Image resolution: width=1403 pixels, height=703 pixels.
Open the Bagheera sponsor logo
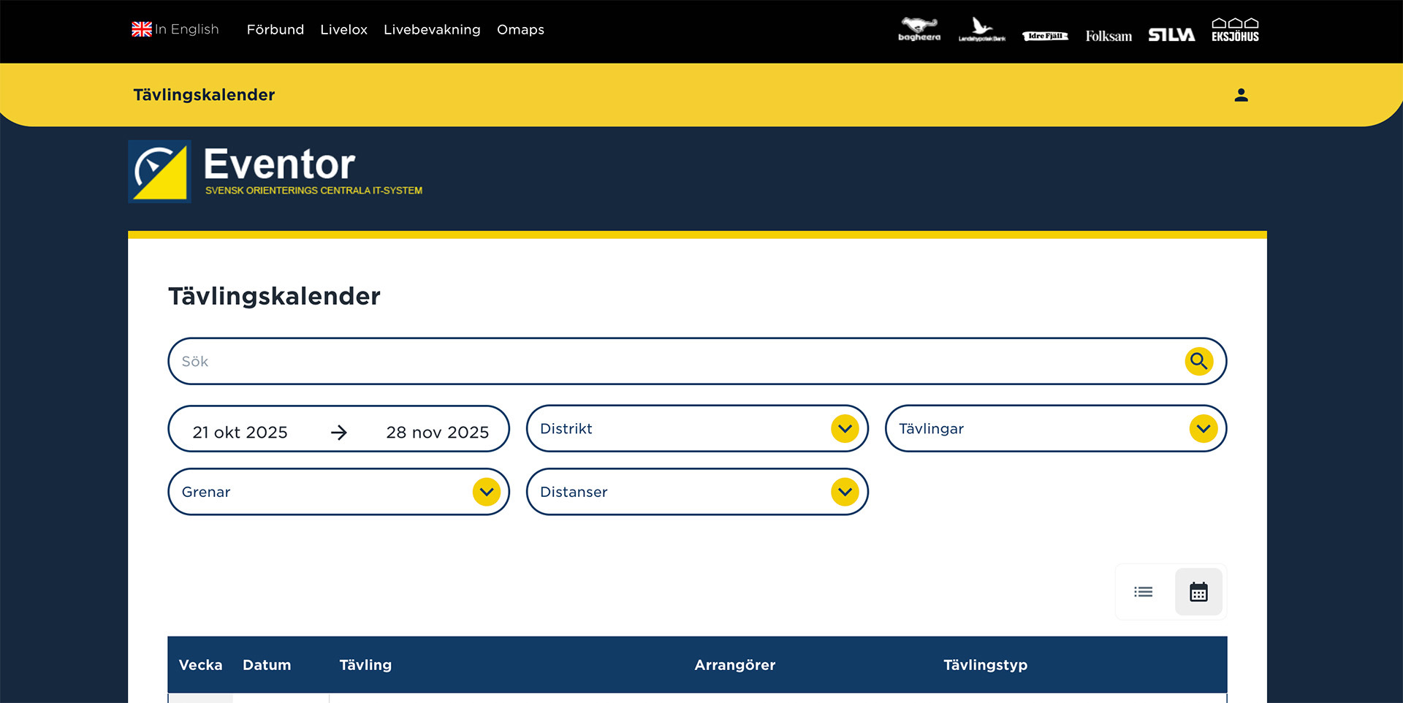[x=919, y=30]
